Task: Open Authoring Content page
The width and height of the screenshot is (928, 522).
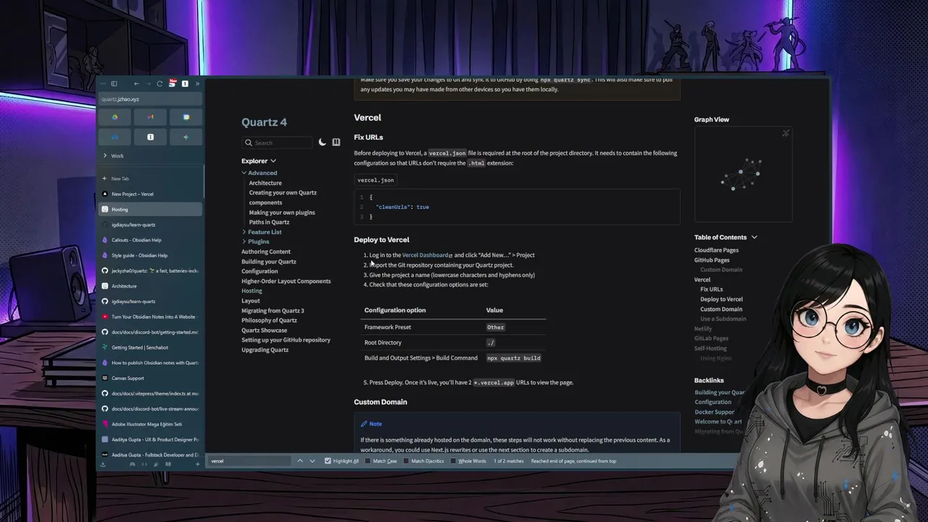Action: coord(266,252)
